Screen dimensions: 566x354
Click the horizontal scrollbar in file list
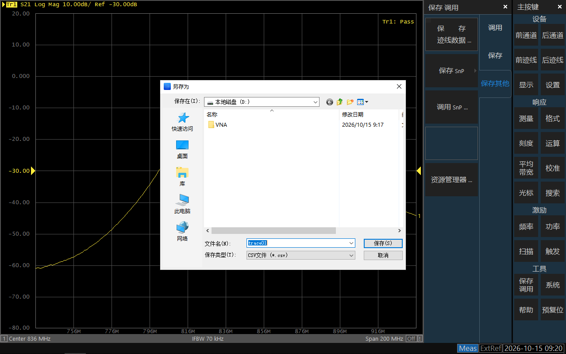point(273,231)
